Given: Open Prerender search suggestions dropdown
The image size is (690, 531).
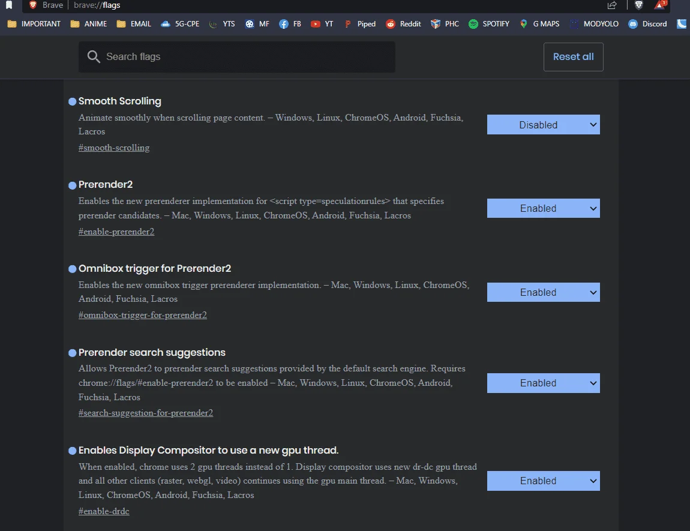Looking at the screenshot, I should (543, 383).
